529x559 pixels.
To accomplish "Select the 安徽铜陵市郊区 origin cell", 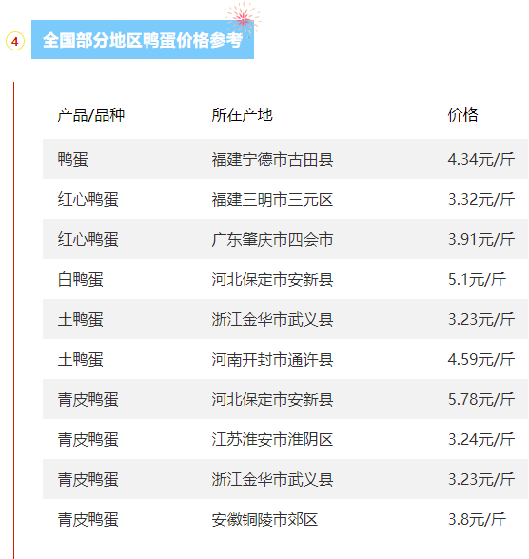I will [264, 519].
